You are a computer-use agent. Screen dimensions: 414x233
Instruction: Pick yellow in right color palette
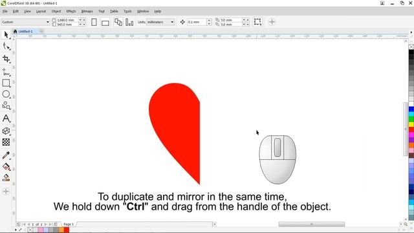[411, 124]
